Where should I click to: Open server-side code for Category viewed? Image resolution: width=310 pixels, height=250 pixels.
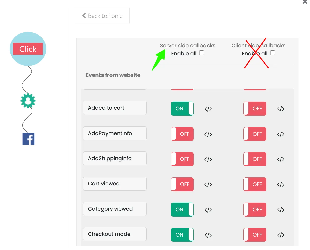(x=208, y=210)
